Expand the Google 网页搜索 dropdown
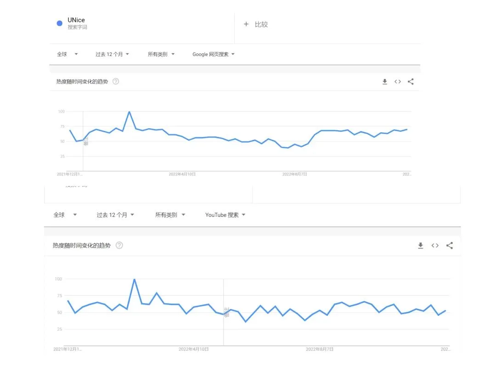The image size is (496, 372). pos(214,54)
